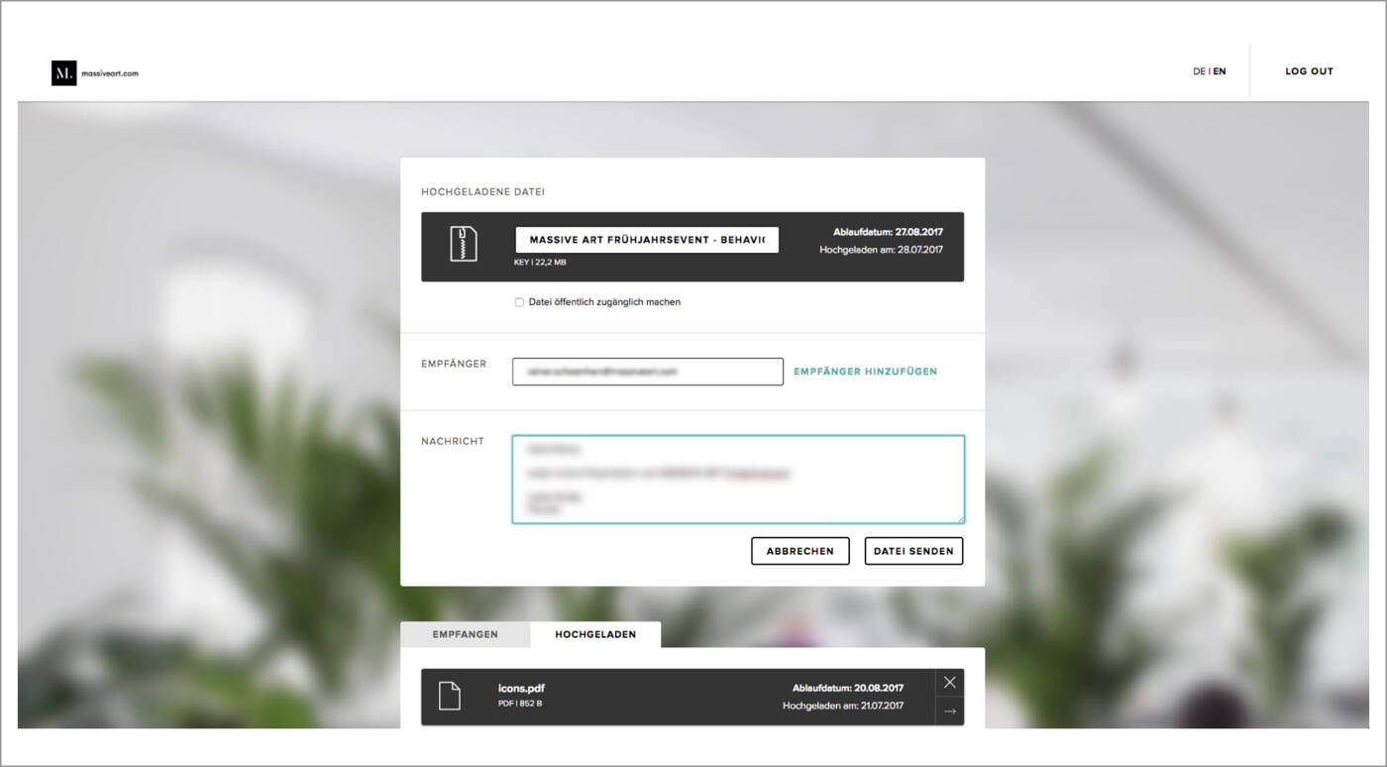Delete icons.pdf using the X icon

tap(949, 682)
